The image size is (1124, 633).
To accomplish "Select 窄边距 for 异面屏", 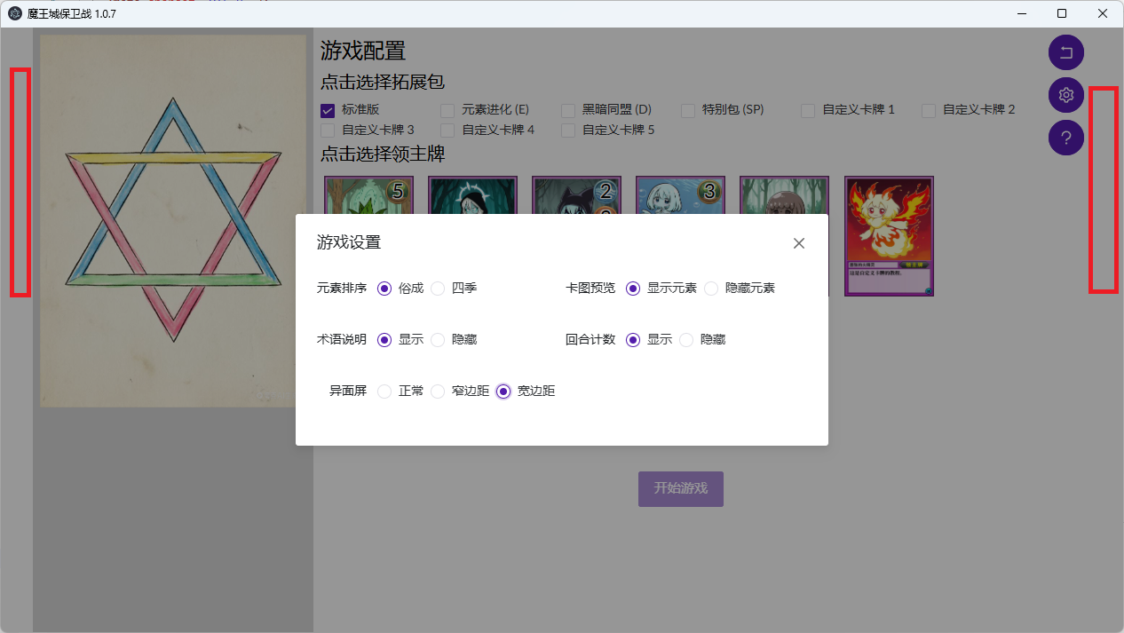I will tap(438, 391).
